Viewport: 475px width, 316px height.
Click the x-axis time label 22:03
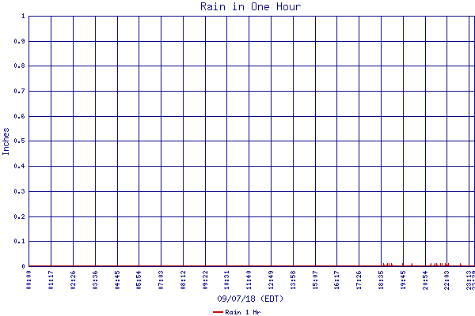(446, 280)
